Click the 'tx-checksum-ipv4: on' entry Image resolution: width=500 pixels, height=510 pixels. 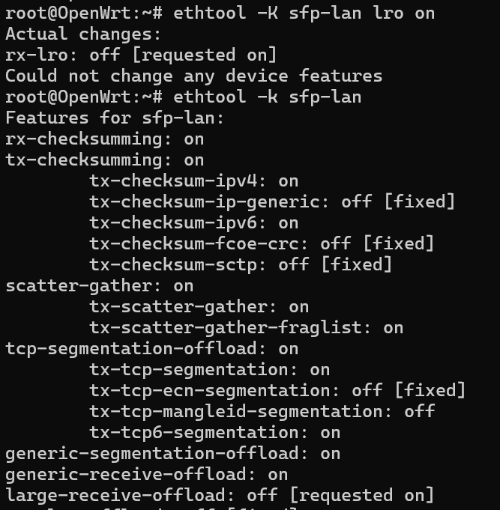[193, 180]
